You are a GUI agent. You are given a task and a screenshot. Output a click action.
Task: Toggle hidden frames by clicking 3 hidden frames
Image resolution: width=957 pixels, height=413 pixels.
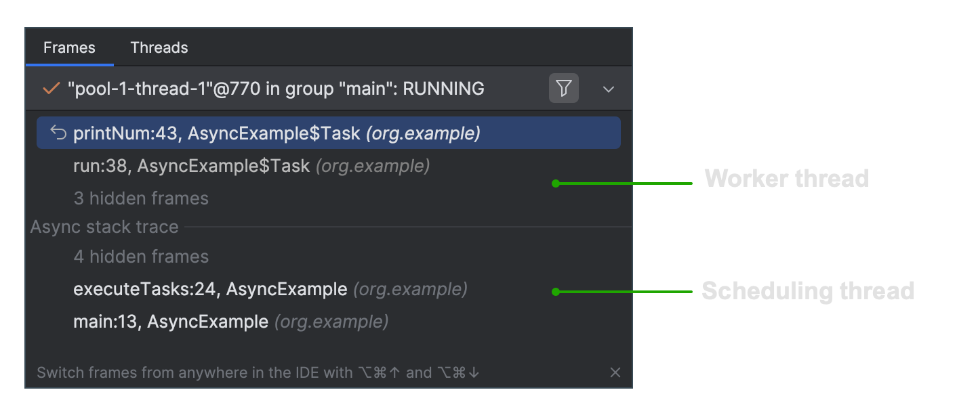tap(140, 198)
